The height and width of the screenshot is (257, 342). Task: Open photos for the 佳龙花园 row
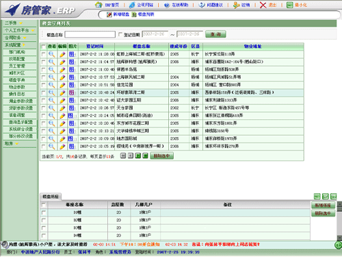click(x=72, y=85)
